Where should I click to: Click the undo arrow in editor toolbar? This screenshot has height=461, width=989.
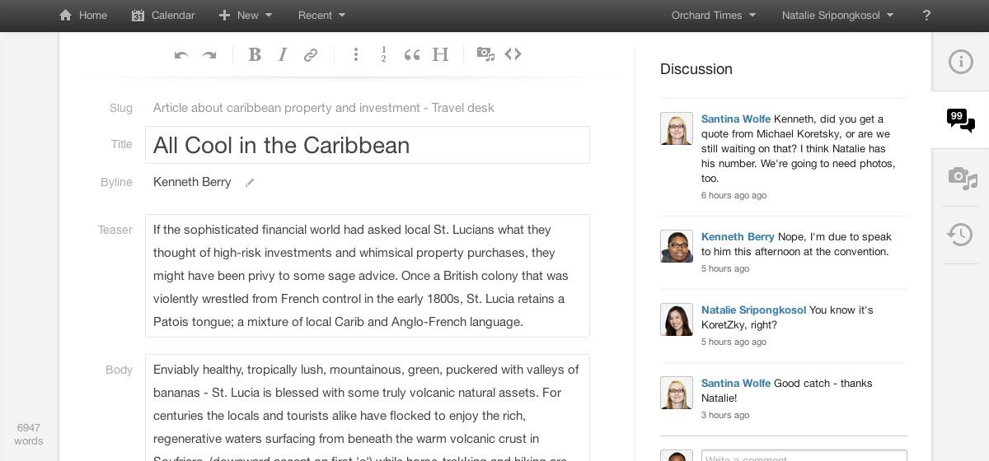181,55
